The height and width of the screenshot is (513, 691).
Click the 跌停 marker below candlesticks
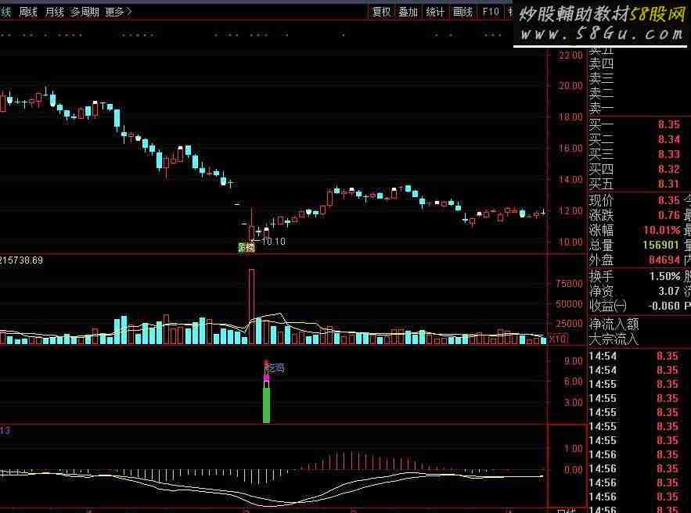point(247,247)
